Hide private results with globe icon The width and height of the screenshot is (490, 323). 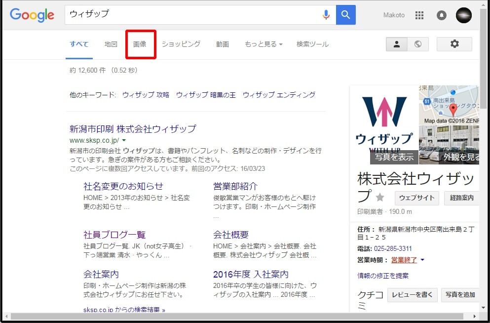(418, 44)
